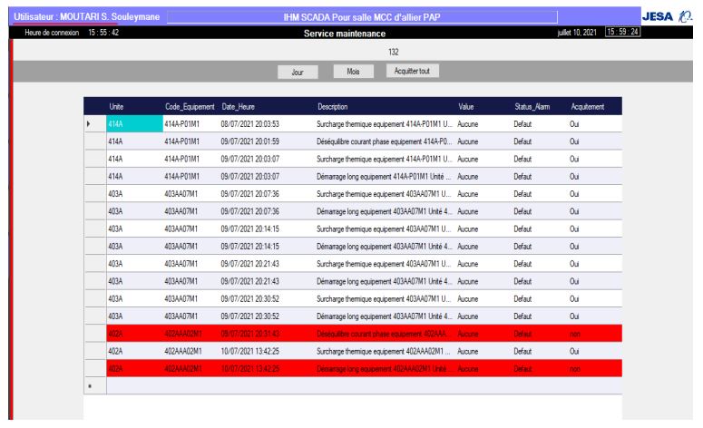Click the asterisk new-row marker

89,386
